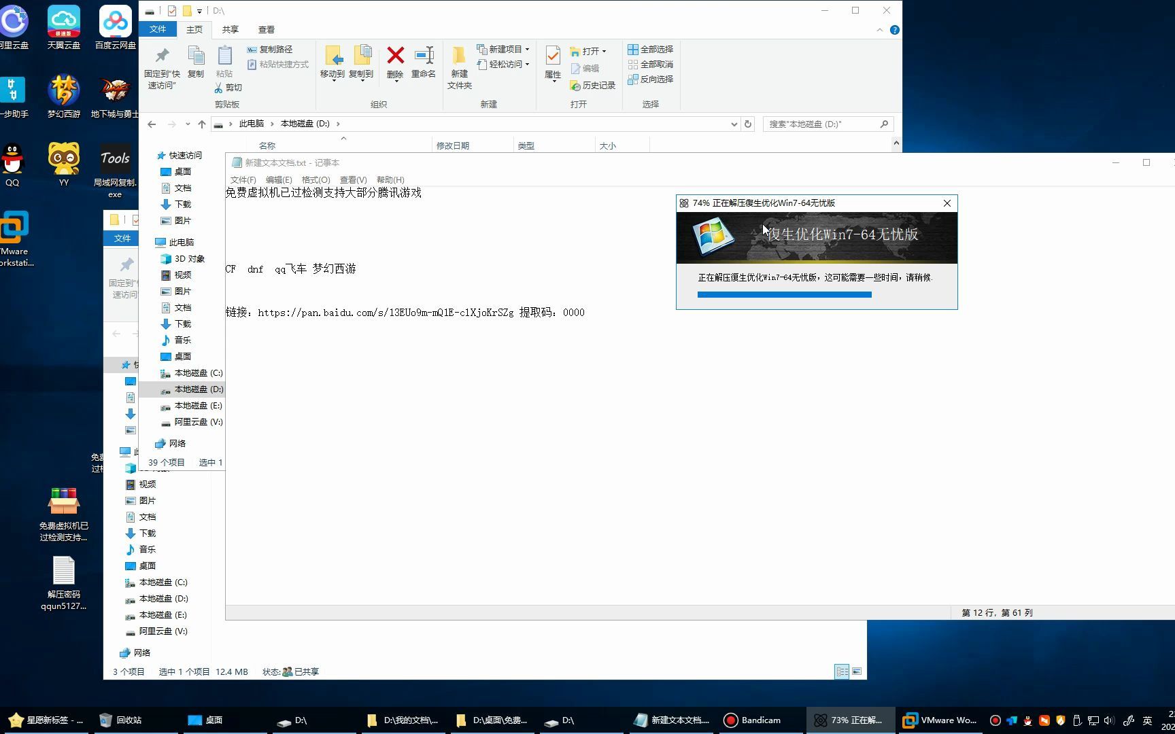Click Select none (全部取消)
This screenshot has width=1175, height=734.
point(651,64)
